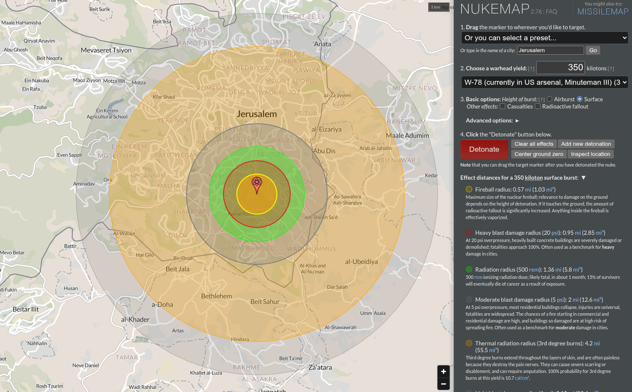This screenshot has width=632, height=392.
Task: Click the Bethlehem label on the map
Action: [217, 296]
